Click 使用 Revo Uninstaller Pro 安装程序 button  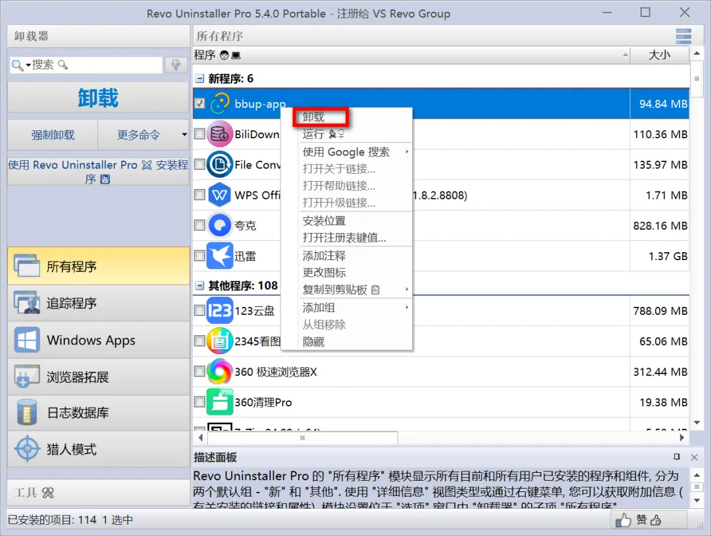98,171
